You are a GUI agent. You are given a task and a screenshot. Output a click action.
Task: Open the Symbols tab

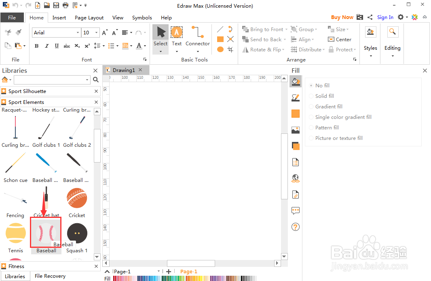(x=142, y=18)
